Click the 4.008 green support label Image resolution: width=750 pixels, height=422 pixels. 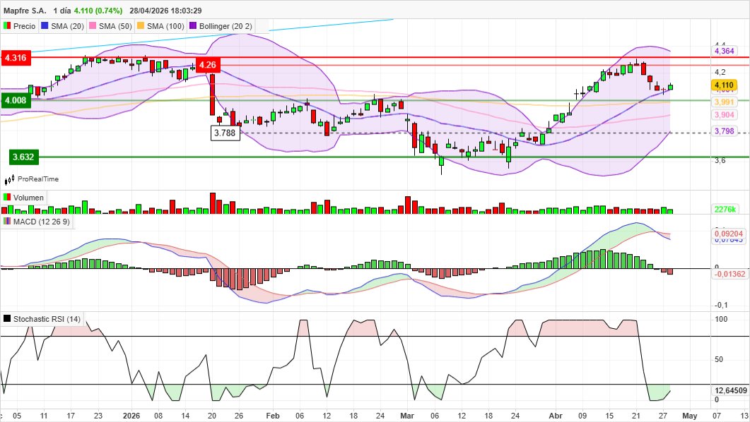pos(16,100)
